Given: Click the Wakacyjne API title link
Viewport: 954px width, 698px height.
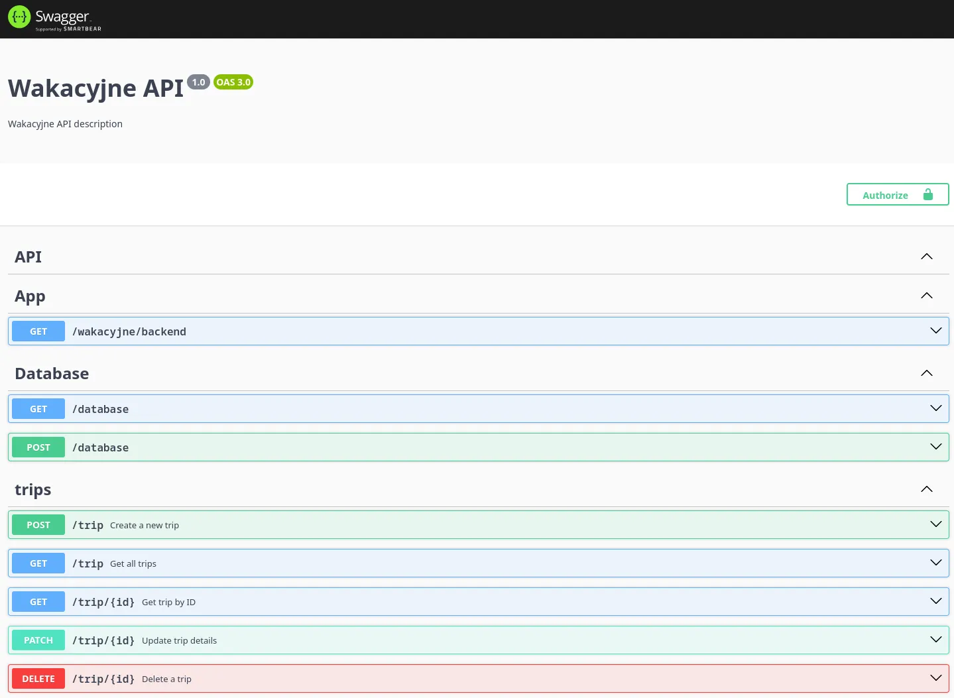Looking at the screenshot, I should [95, 87].
